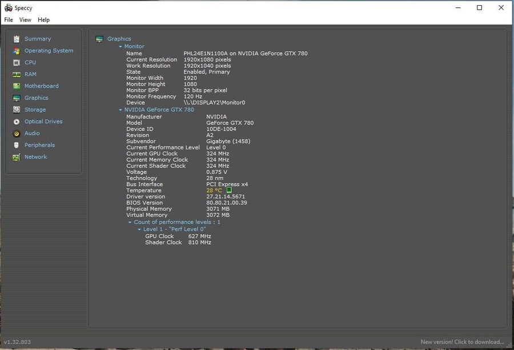Select the Graphics section in sidebar
514x350 pixels.
click(x=37, y=97)
